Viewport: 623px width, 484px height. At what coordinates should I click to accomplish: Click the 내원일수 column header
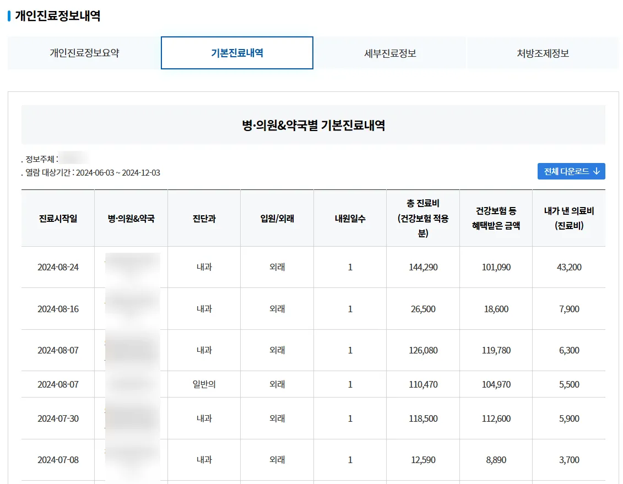[350, 217]
